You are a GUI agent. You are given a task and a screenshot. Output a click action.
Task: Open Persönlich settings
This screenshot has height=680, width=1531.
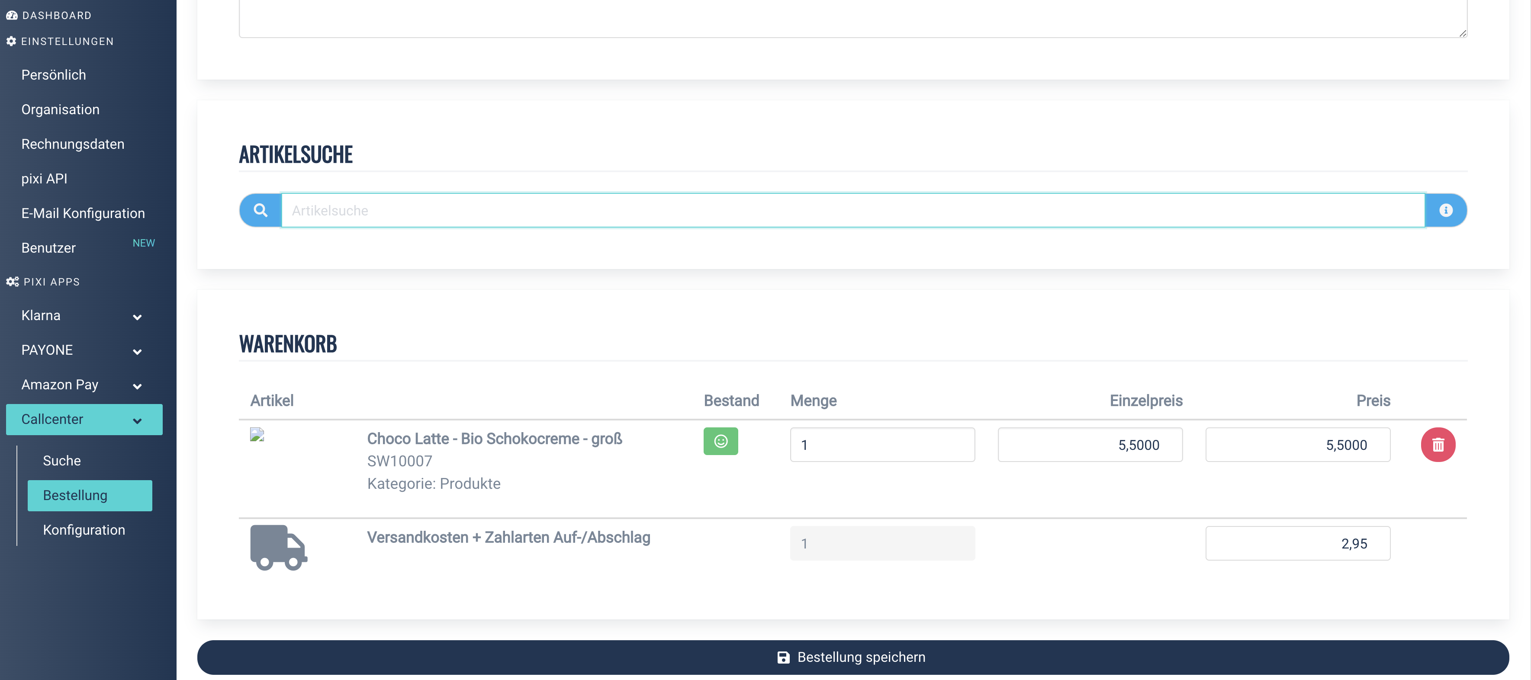click(x=54, y=75)
